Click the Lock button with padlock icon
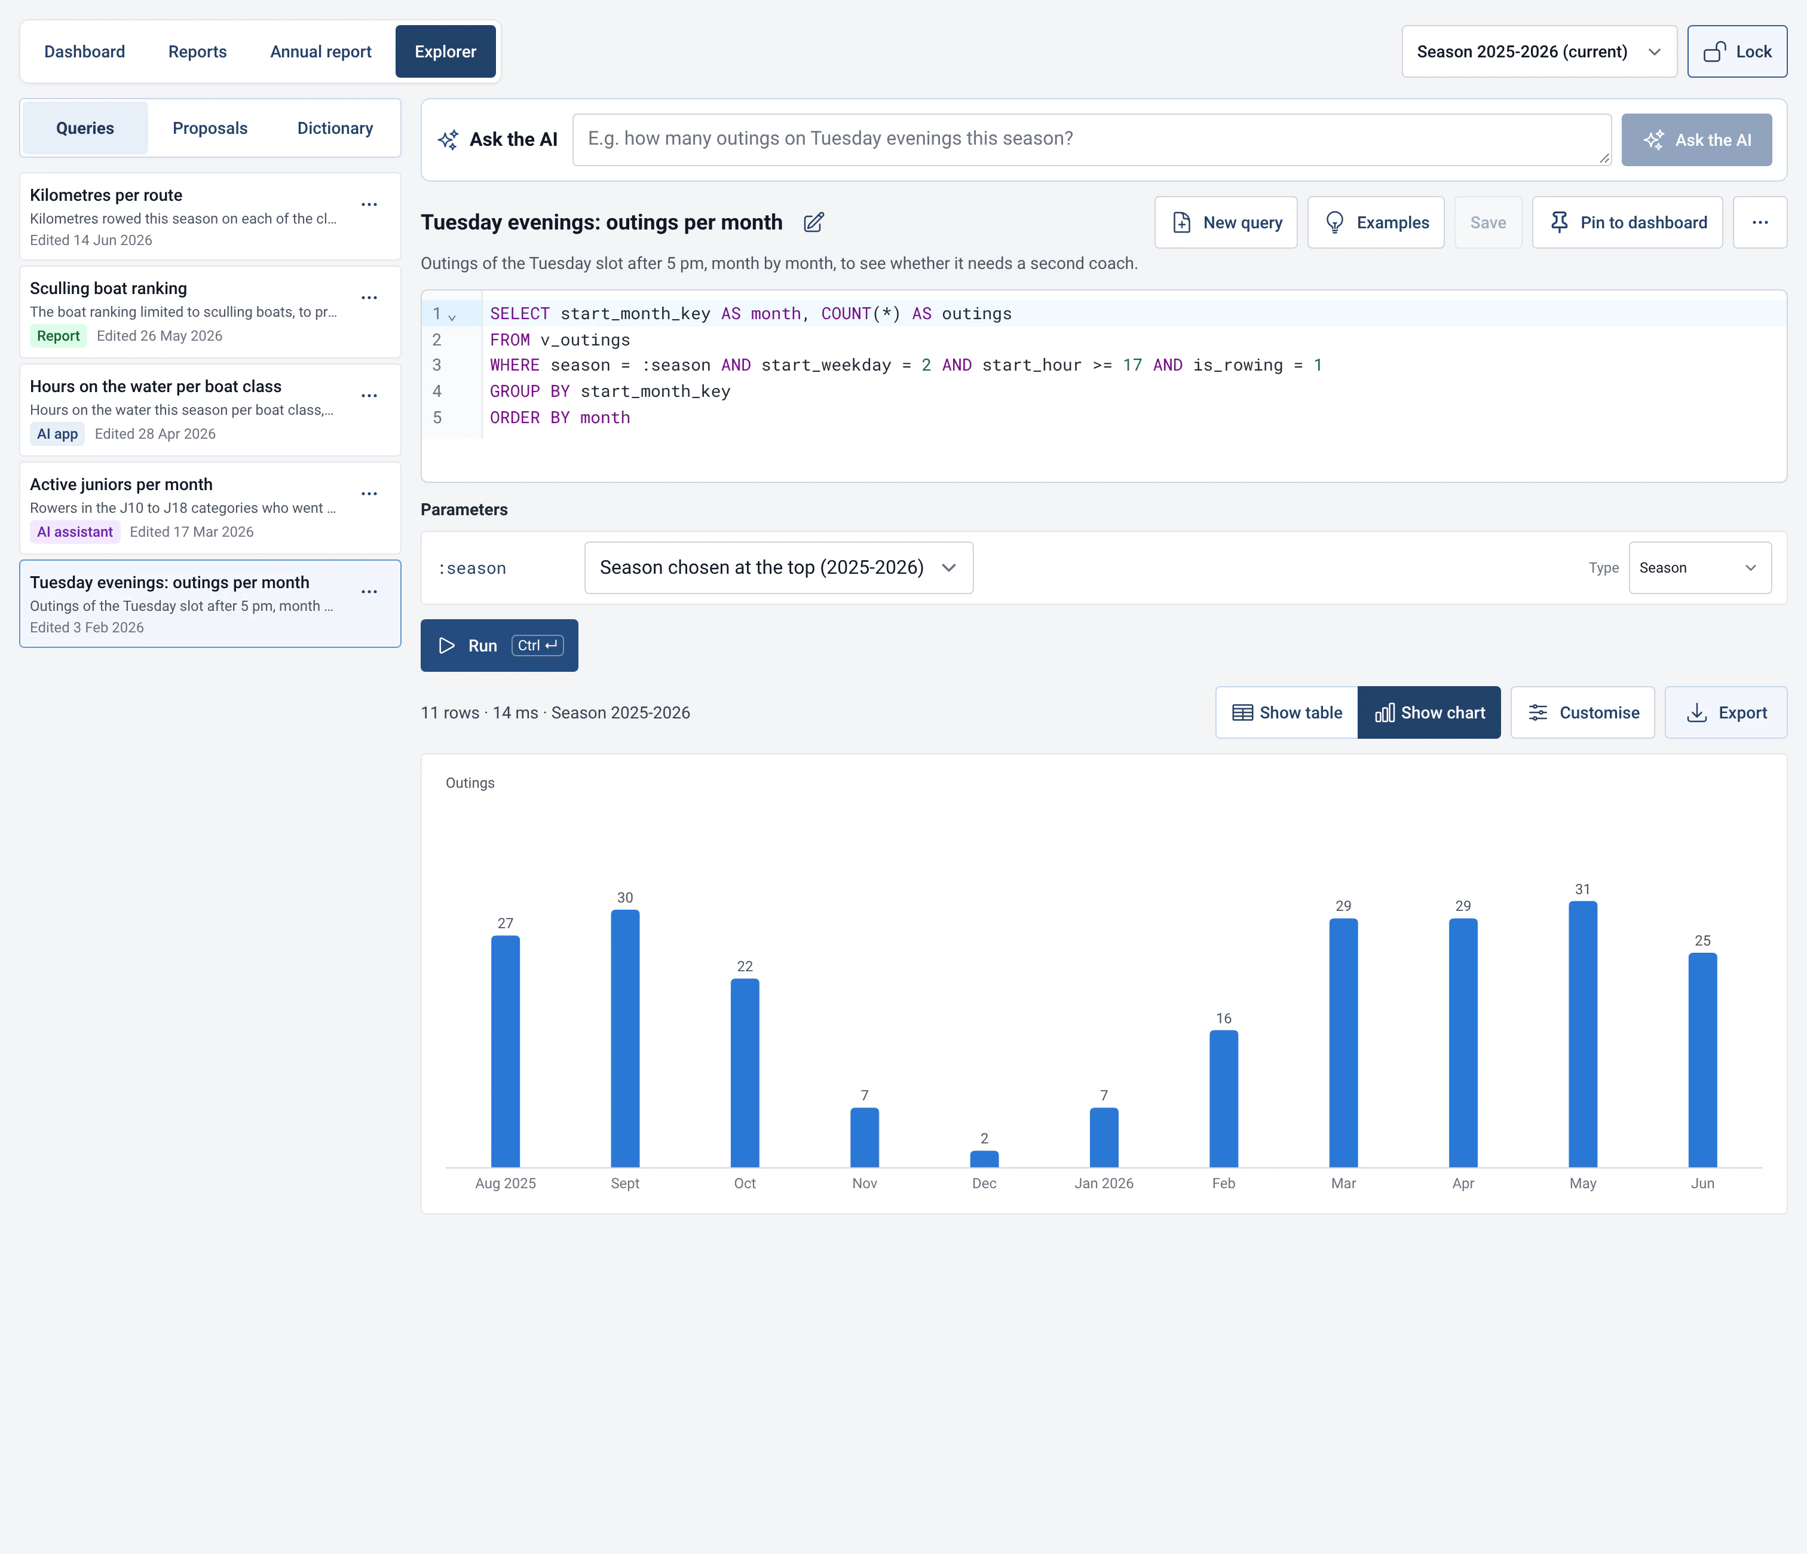1807x1554 pixels. (1737, 51)
